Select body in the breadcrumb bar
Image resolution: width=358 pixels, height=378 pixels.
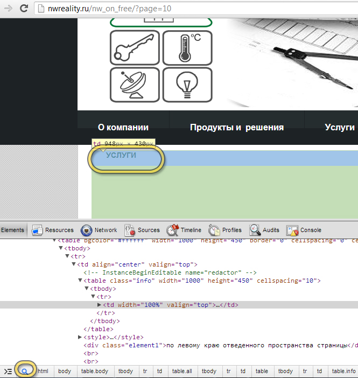(65, 371)
